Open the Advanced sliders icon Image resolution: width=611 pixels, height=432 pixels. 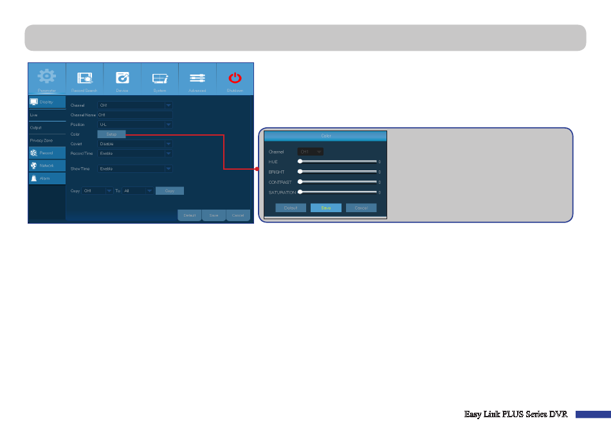click(x=197, y=78)
